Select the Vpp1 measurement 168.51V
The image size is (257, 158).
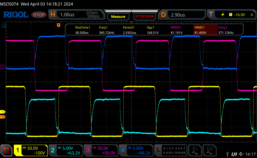pyautogui.click(x=153, y=30)
